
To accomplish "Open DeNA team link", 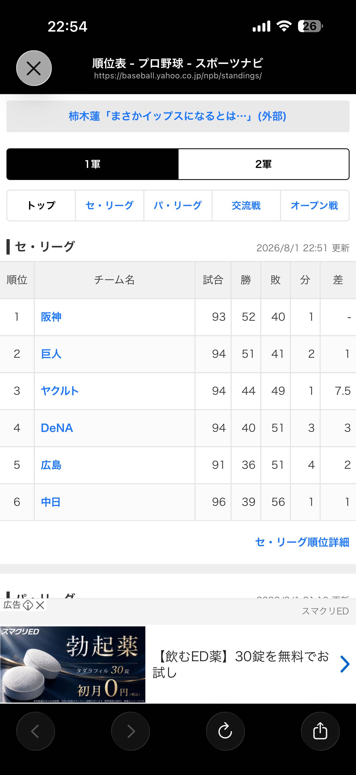I will [x=57, y=428].
